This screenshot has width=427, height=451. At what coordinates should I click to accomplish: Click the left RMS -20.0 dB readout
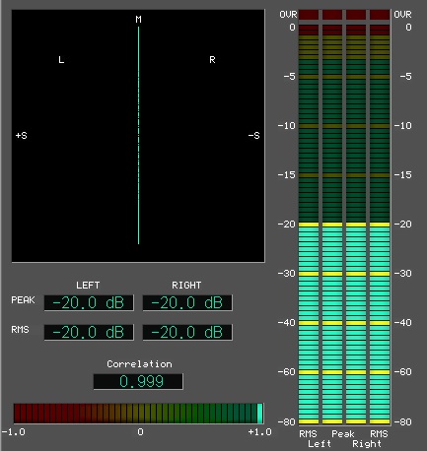pyautogui.click(x=89, y=332)
